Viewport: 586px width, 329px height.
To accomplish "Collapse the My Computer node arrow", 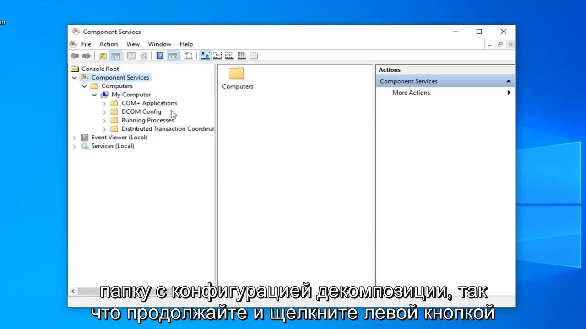I will click(x=94, y=95).
